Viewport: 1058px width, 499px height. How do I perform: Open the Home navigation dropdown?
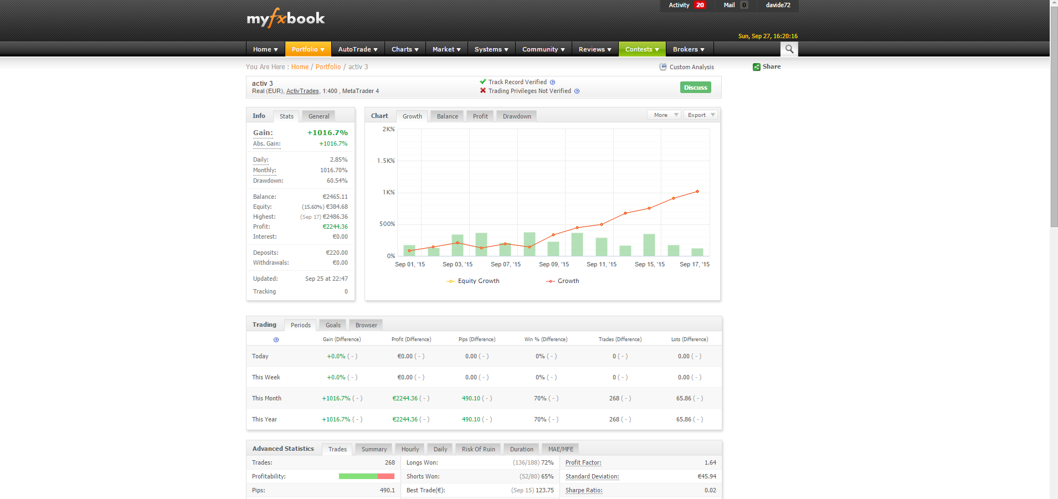click(x=265, y=49)
